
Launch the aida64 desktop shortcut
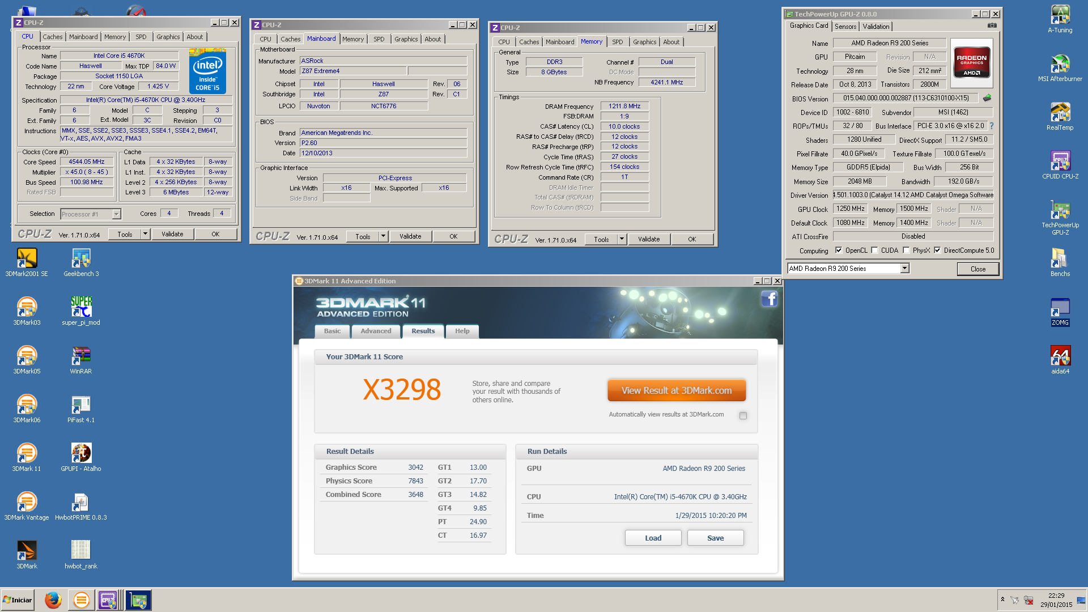click(x=1060, y=360)
